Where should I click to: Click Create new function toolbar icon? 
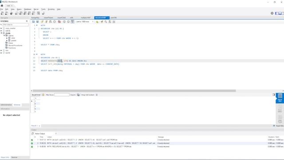34,13
